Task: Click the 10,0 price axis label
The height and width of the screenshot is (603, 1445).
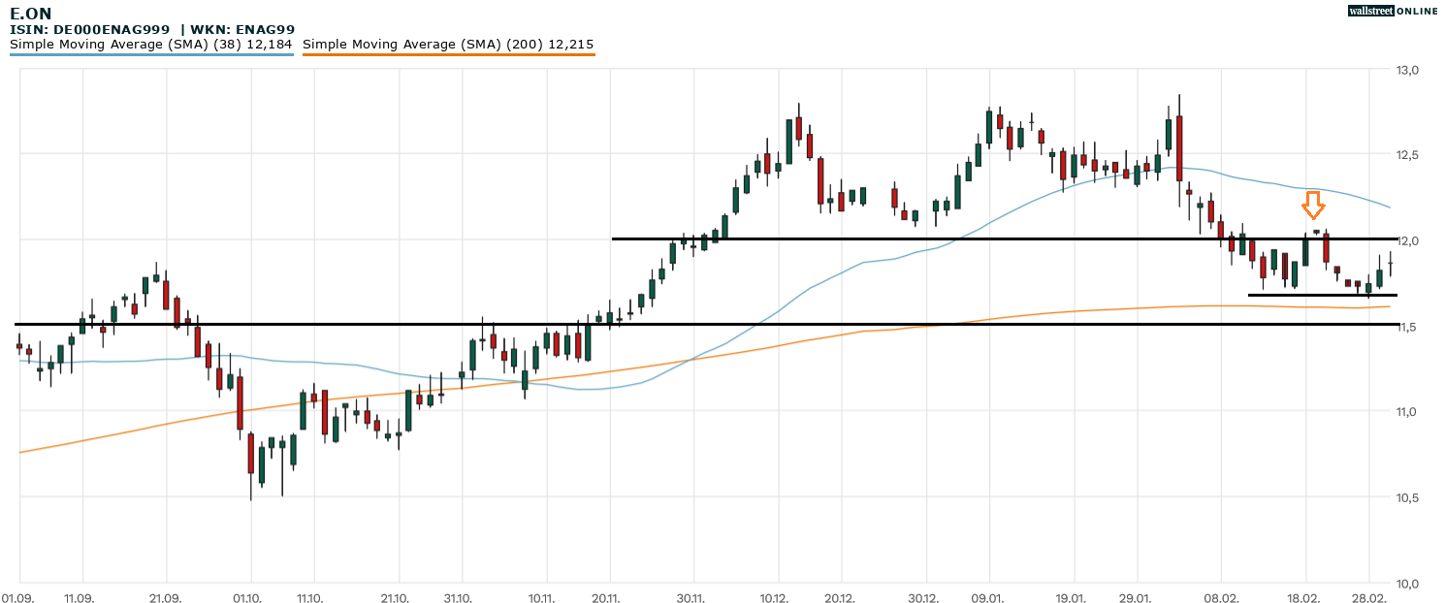Action: point(1406,584)
